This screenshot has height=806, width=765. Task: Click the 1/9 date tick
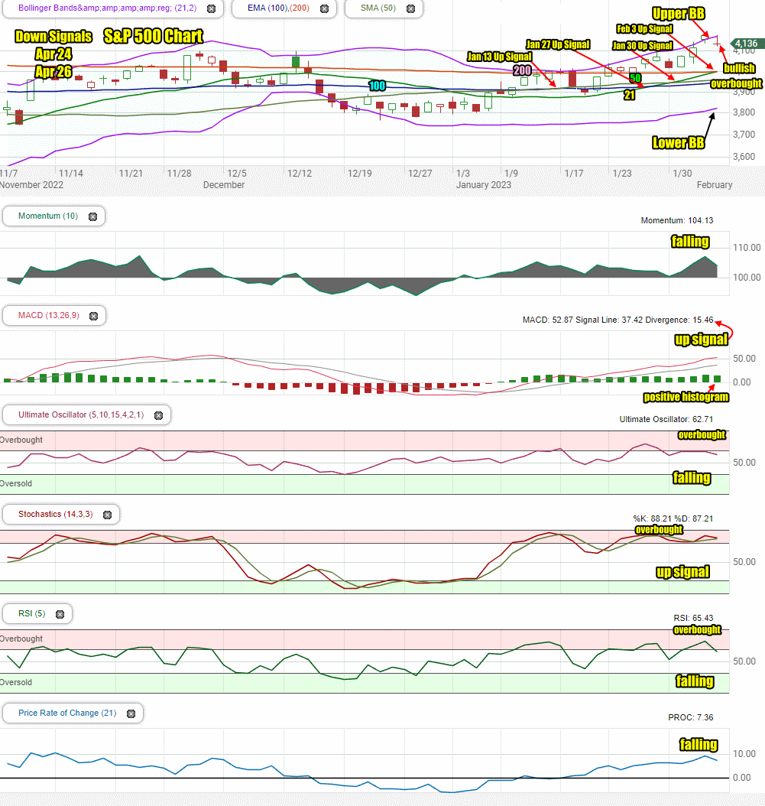pos(511,174)
